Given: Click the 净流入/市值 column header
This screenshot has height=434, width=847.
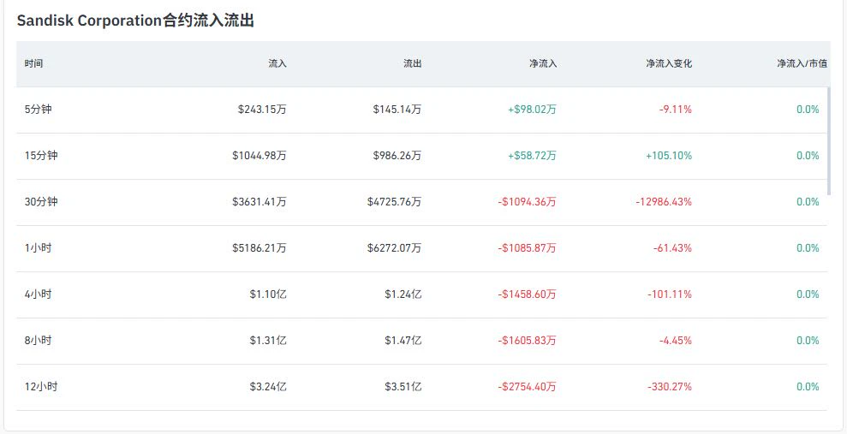Looking at the screenshot, I should [802, 63].
